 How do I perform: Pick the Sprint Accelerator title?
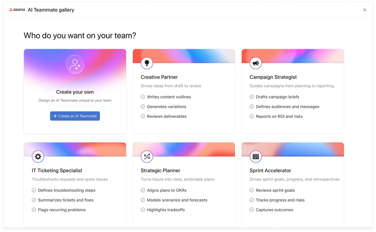(x=270, y=170)
